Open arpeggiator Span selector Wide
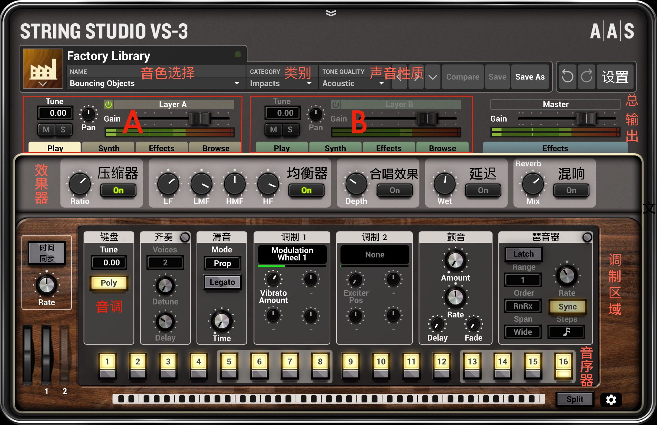Screen dimensions: 657x425 523,332
